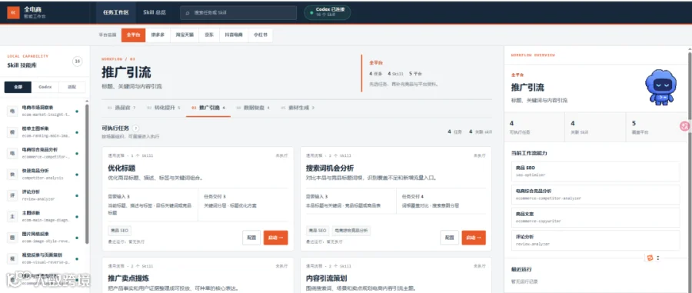Click the green status dot of 电商市场洞察表
This screenshot has width=692, height=293.
[x=77, y=112]
